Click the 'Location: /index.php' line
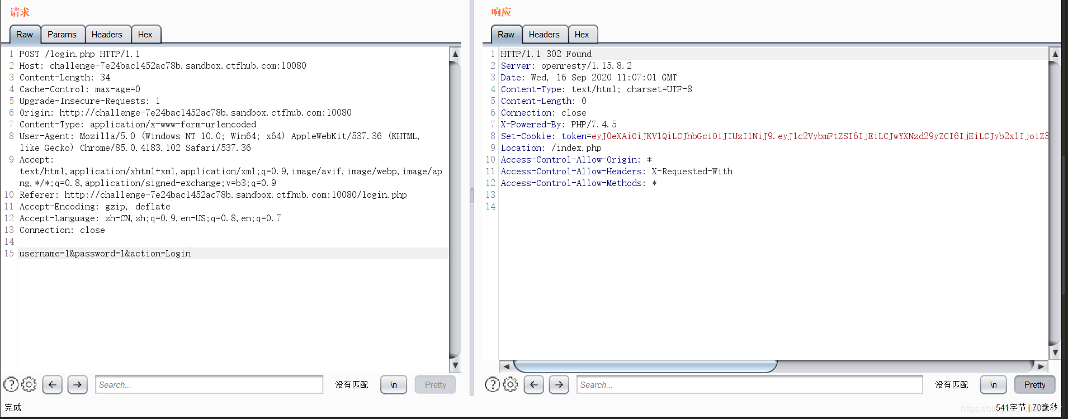Image resolution: width=1068 pixels, height=419 pixels. pyautogui.click(x=551, y=148)
